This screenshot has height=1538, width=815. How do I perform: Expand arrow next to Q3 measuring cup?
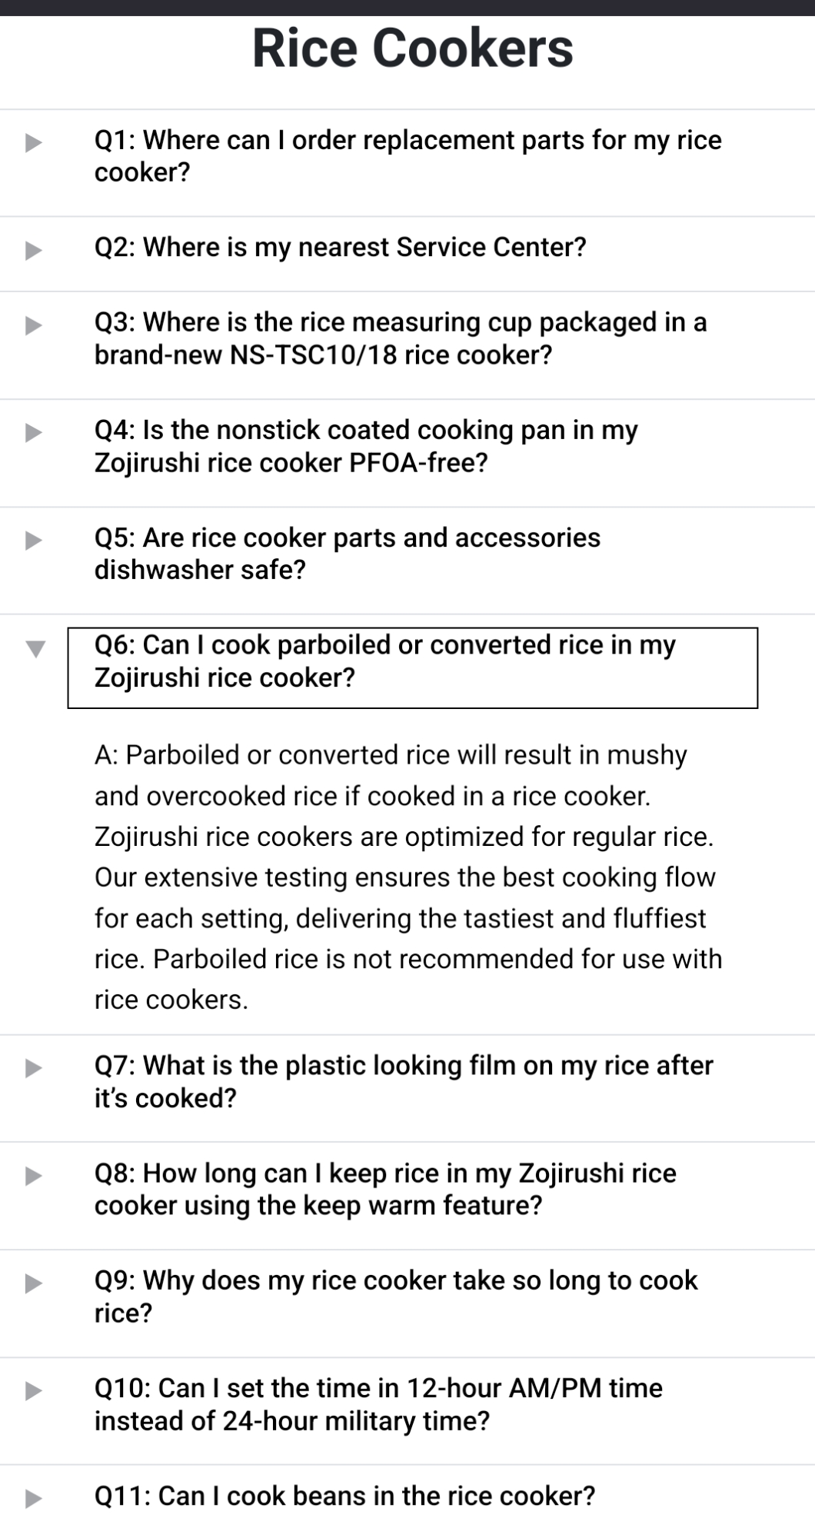[x=33, y=325]
